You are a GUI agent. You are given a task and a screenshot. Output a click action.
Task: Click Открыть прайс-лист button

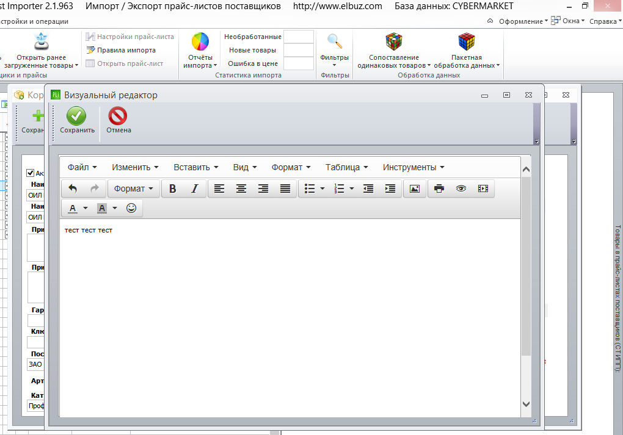125,63
